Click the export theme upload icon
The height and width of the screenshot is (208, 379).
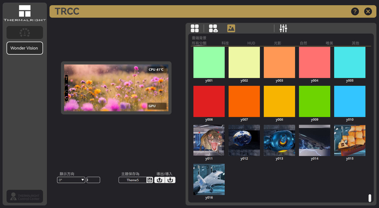[x=160, y=180]
